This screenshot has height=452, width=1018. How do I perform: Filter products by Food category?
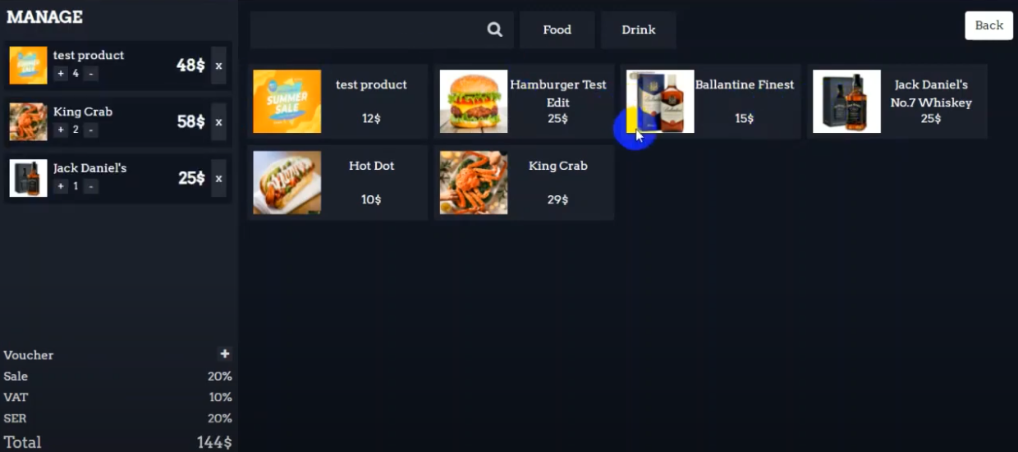tap(557, 30)
